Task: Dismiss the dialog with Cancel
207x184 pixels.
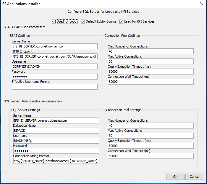Action: (x=195, y=177)
